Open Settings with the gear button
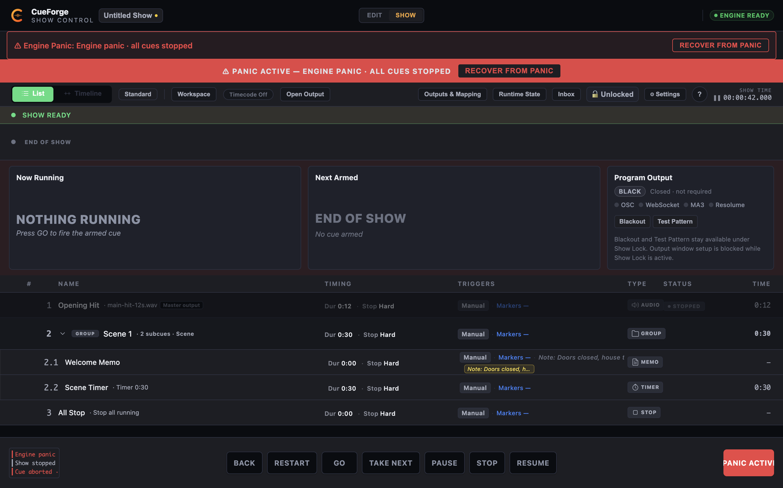The image size is (783, 488). click(665, 94)
